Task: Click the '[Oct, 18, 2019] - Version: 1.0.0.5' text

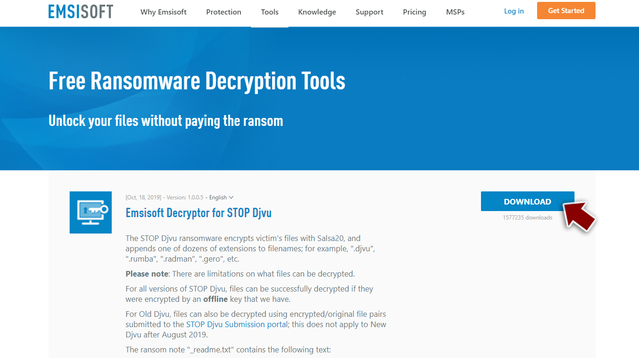Action: pyautogui.click(x=165, y=197)
